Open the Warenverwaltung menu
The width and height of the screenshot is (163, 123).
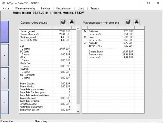(x=25, y=8)
